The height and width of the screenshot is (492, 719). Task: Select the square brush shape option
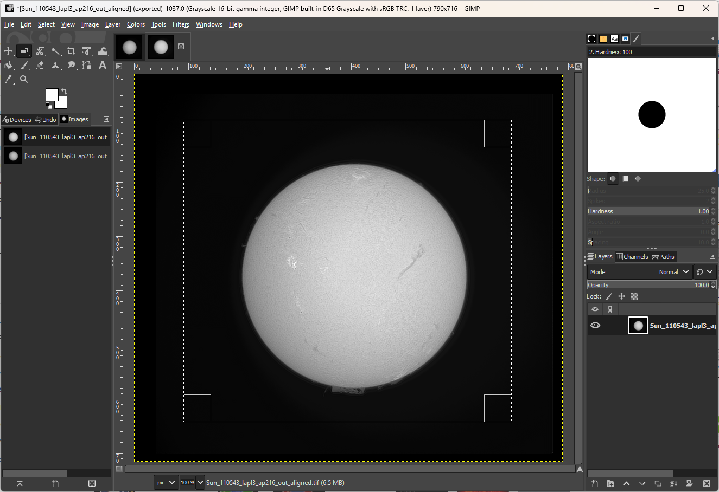(x=625, y=178)
